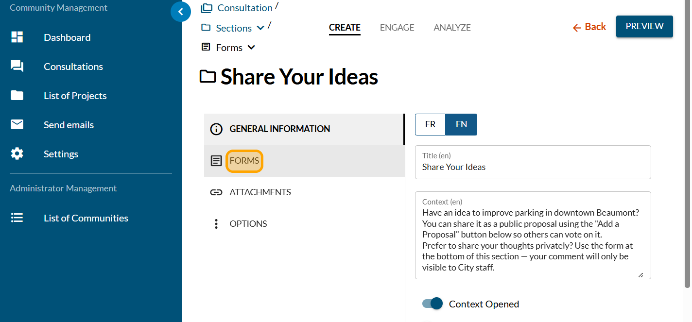Click the Options three-dot icon
The height and width of the screenshot is (322, 692).
click(216, 224)
